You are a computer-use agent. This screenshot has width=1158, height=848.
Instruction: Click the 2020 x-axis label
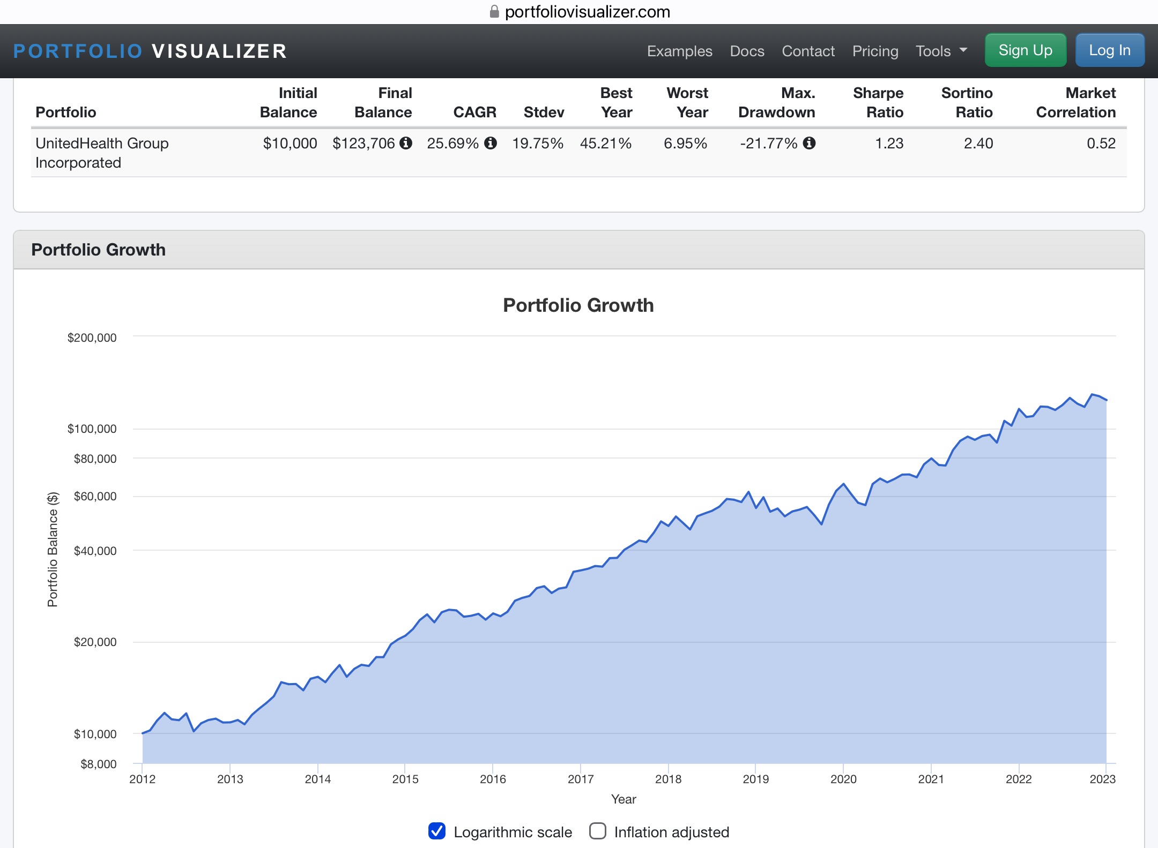tap(843, 779)
